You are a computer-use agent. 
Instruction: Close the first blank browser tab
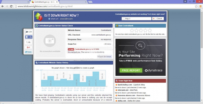(28, 2)
